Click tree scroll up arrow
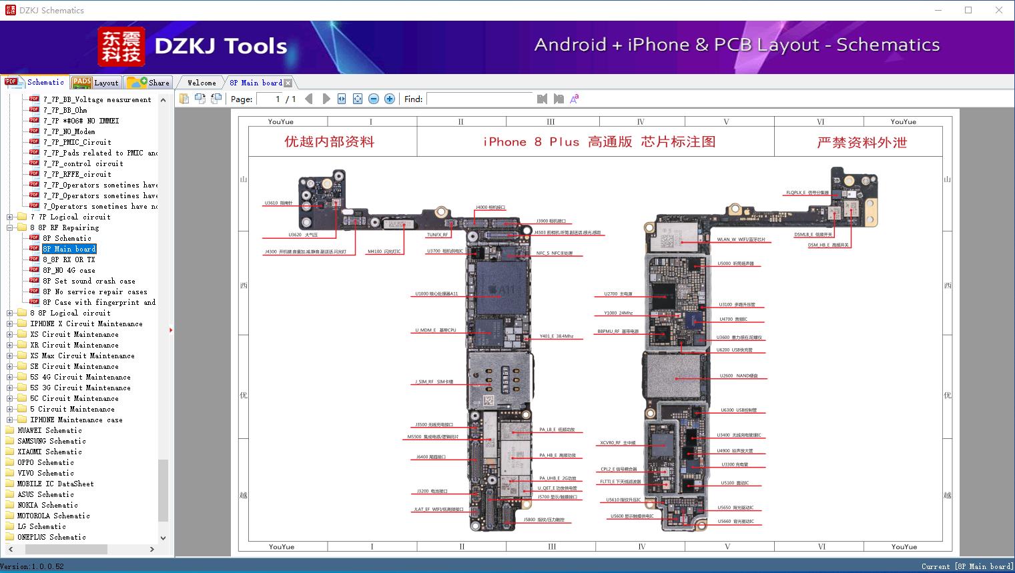 point(163,99)
